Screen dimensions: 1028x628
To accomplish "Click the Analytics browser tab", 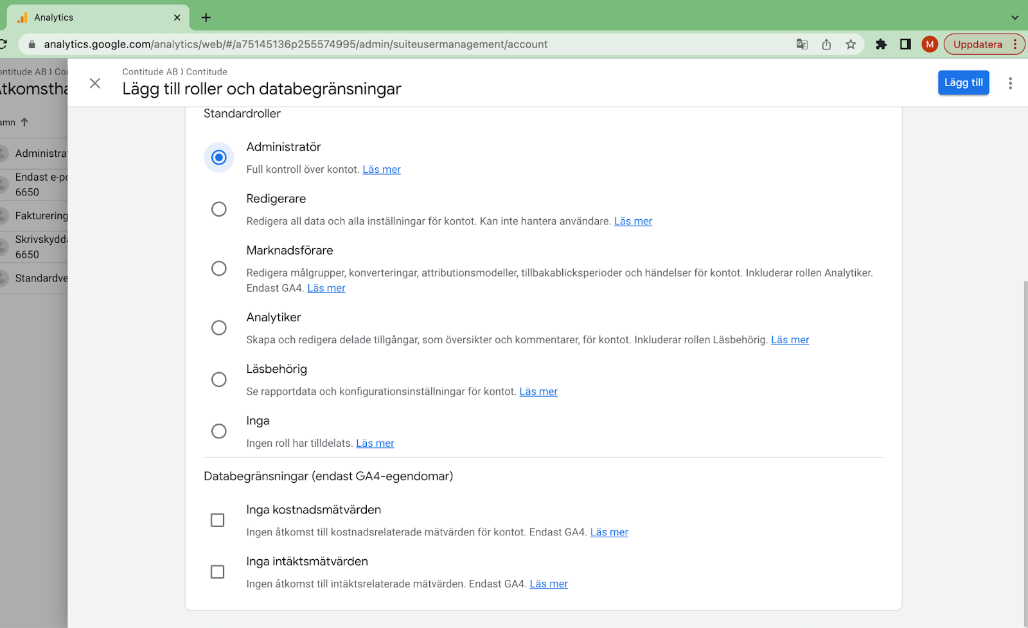I will pyautogui.click(x=96, y=17).
